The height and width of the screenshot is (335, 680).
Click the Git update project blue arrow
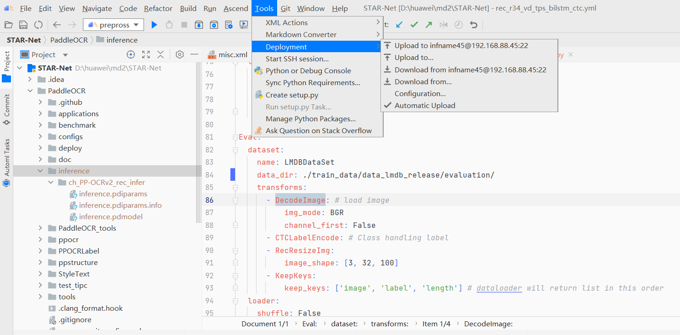pyautogui.click(x=399, y=25)
